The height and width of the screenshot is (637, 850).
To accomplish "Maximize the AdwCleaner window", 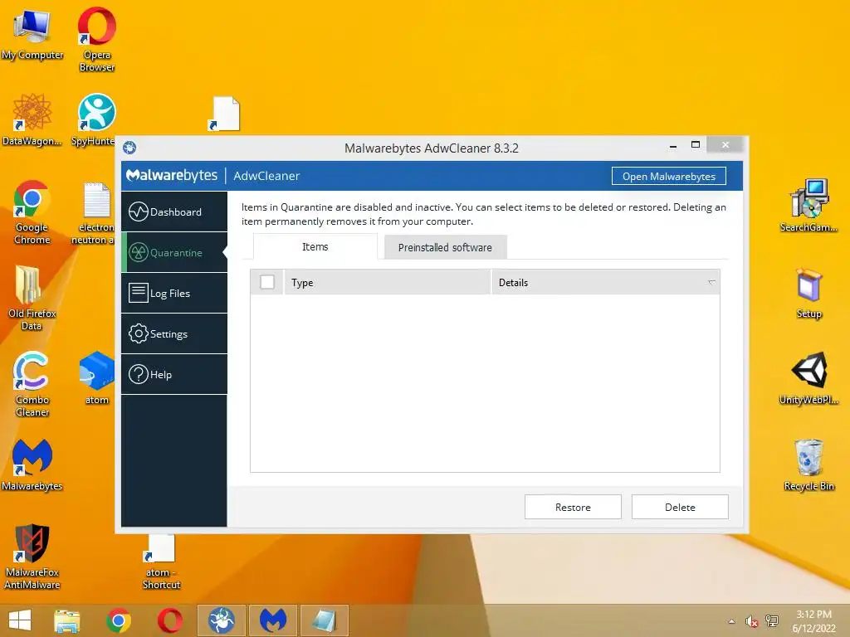I will [696, 144].
